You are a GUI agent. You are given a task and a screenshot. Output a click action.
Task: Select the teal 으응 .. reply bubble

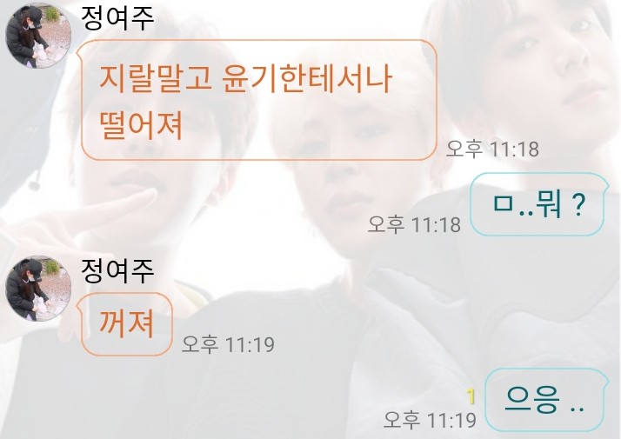coord(547,399)
